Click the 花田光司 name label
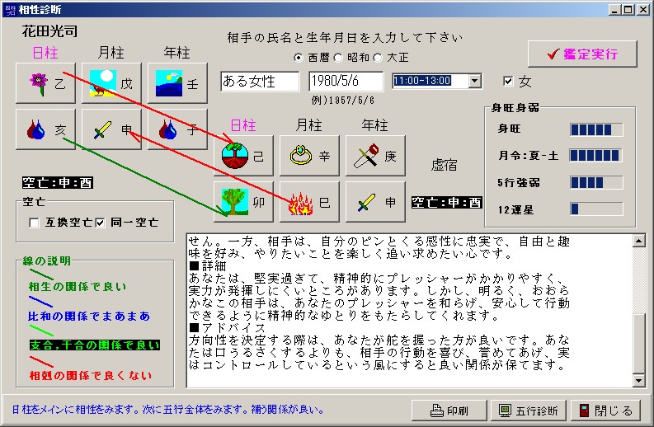 point(49,31)
